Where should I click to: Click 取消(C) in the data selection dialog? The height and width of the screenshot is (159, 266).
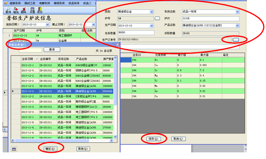point(83,149)
